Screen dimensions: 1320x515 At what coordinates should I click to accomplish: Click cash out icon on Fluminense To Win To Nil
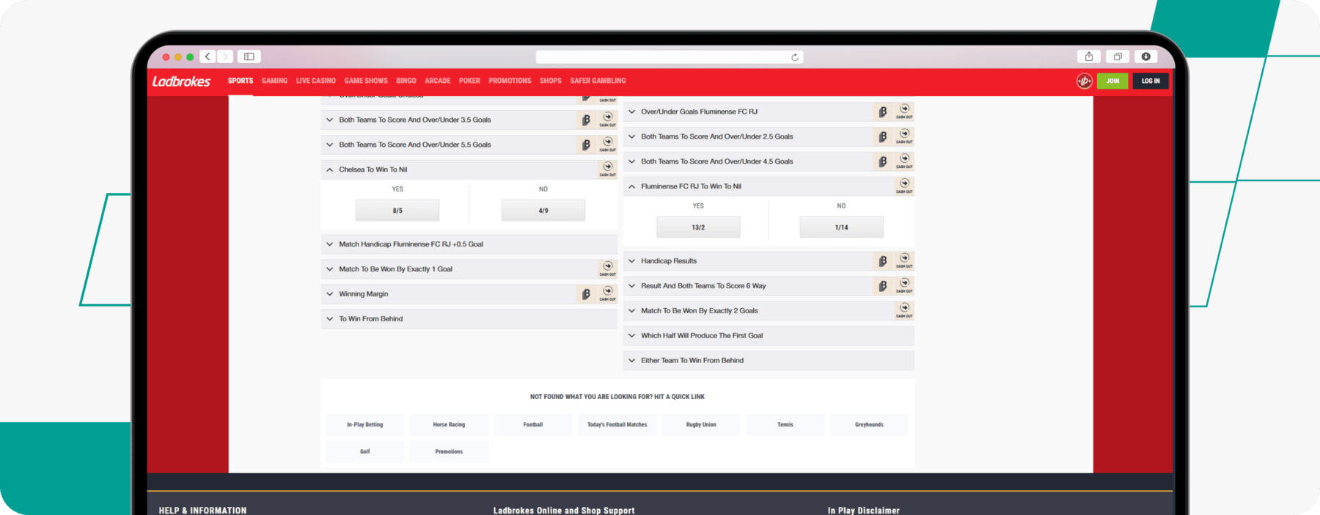pyautogui.click(x=904, y=186)
